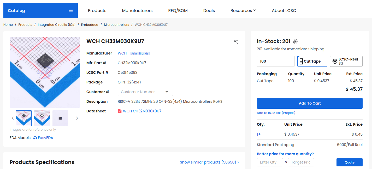Select Cut Tape packaging option
Image resolution: width=372 pixels, height=169 pixels.
pyautogui.click(x=312, y=61)
